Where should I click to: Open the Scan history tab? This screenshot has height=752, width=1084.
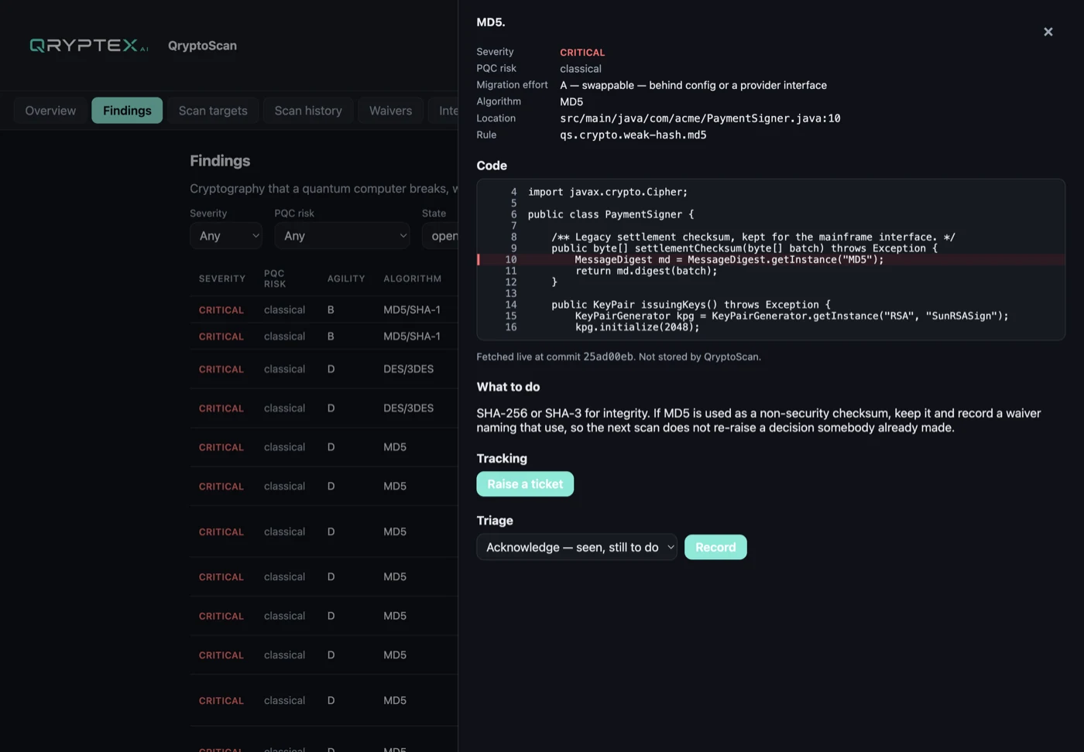(x=308, y=111)
